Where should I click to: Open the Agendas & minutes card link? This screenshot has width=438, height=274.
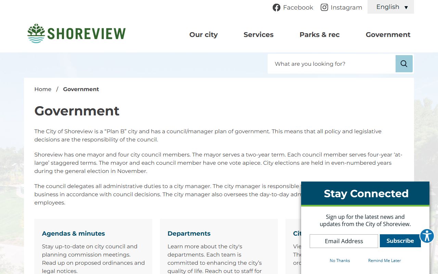(74, 234)
